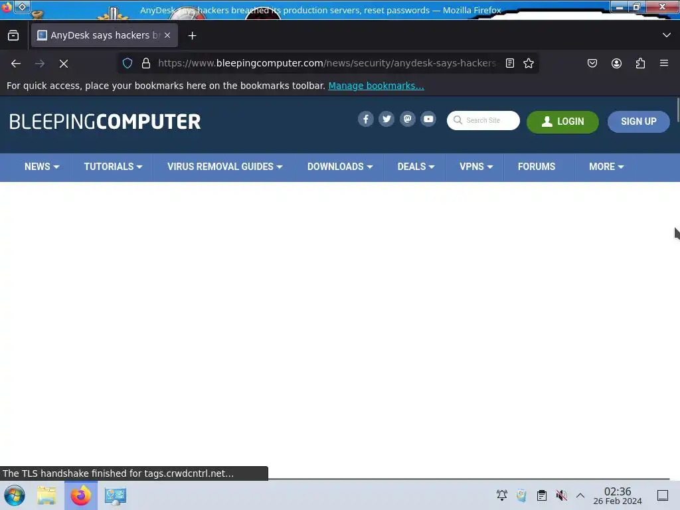Open file manager from taskbar
Image resolution: width=680 pixels, height=510 pixels.
[46, 495]
